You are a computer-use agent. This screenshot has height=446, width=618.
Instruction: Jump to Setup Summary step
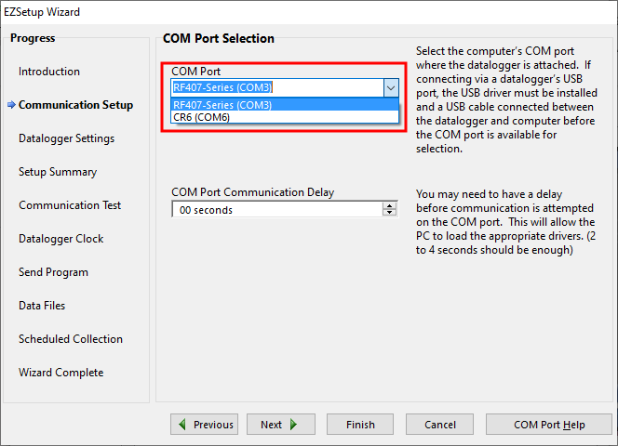tap(58, 172)
